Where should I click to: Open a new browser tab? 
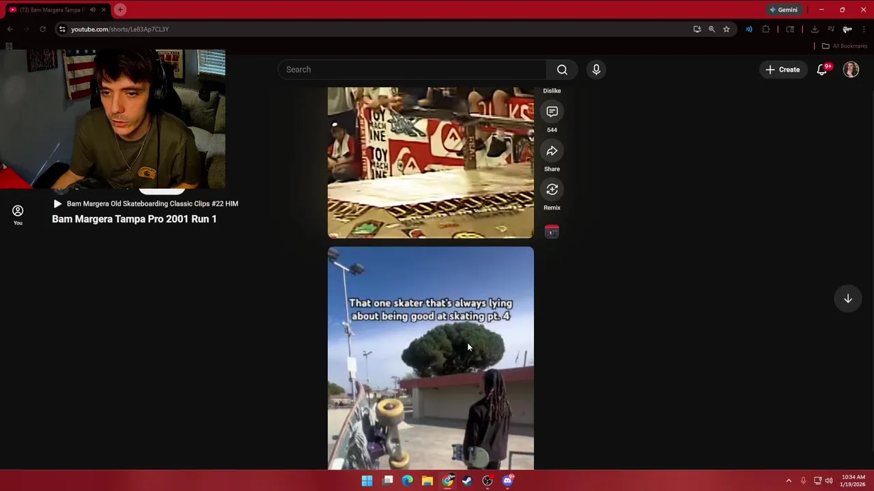click(120, 10)
